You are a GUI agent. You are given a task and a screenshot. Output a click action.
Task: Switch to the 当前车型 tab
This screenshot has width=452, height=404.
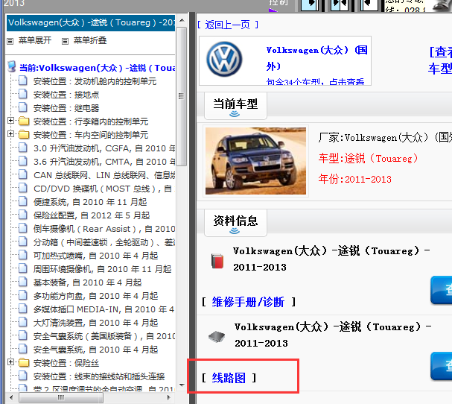coord(235,106)
